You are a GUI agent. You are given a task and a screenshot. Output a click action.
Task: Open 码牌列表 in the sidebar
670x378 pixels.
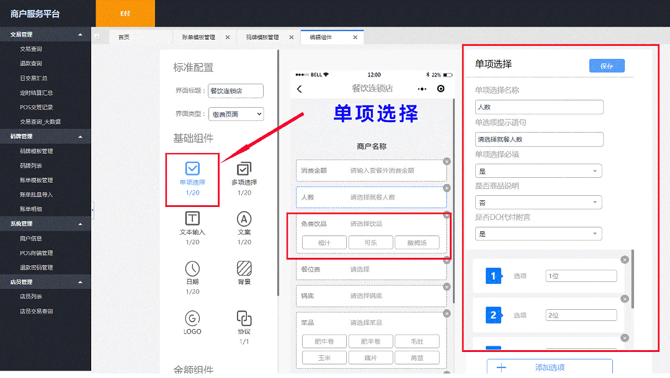(31, 165)
